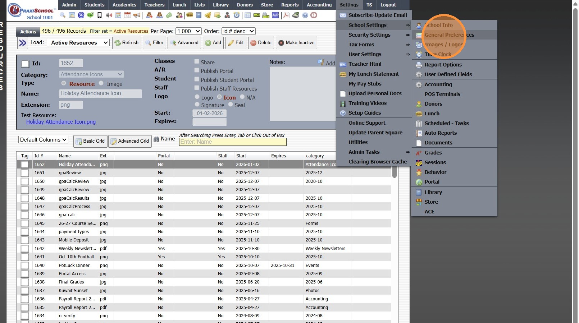Click the yellow note with arrow toolbar icon
579x323 pixels.
217,15
